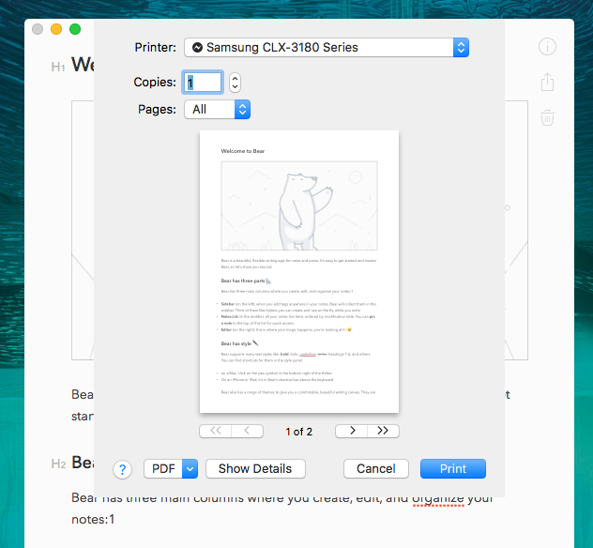Focus the Copies number field
Image resolution: width=593 pixels, height=548 pixels.
point(203,82)
